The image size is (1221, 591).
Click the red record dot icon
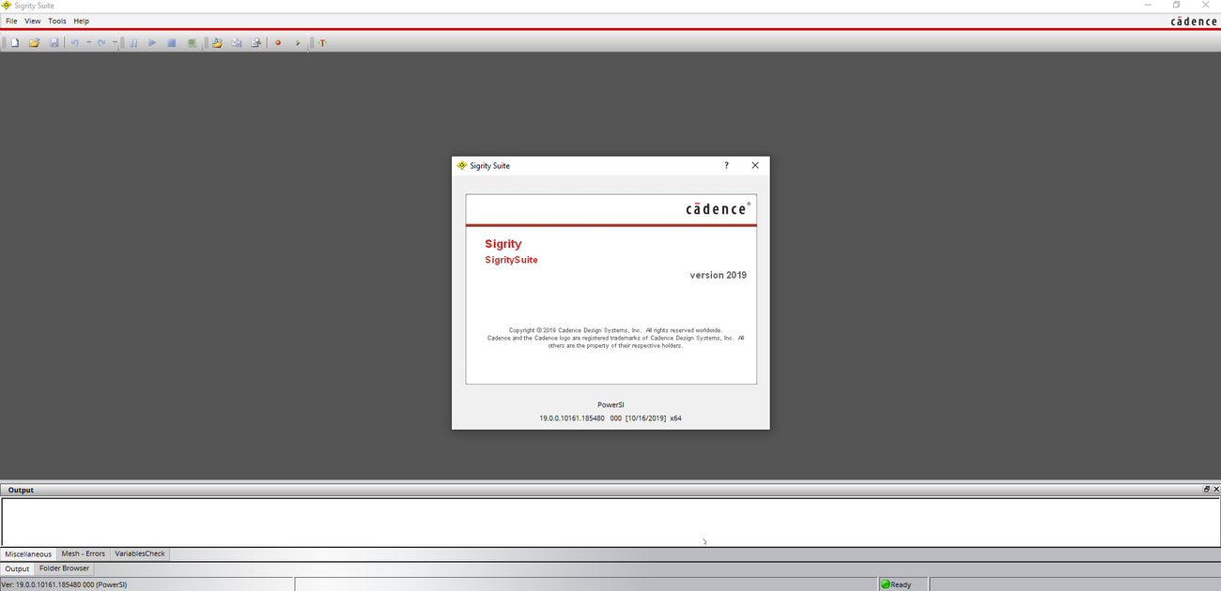click(x=278, y=43)
